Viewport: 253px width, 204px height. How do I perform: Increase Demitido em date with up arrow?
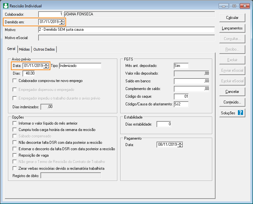click(x=62, y=20)
